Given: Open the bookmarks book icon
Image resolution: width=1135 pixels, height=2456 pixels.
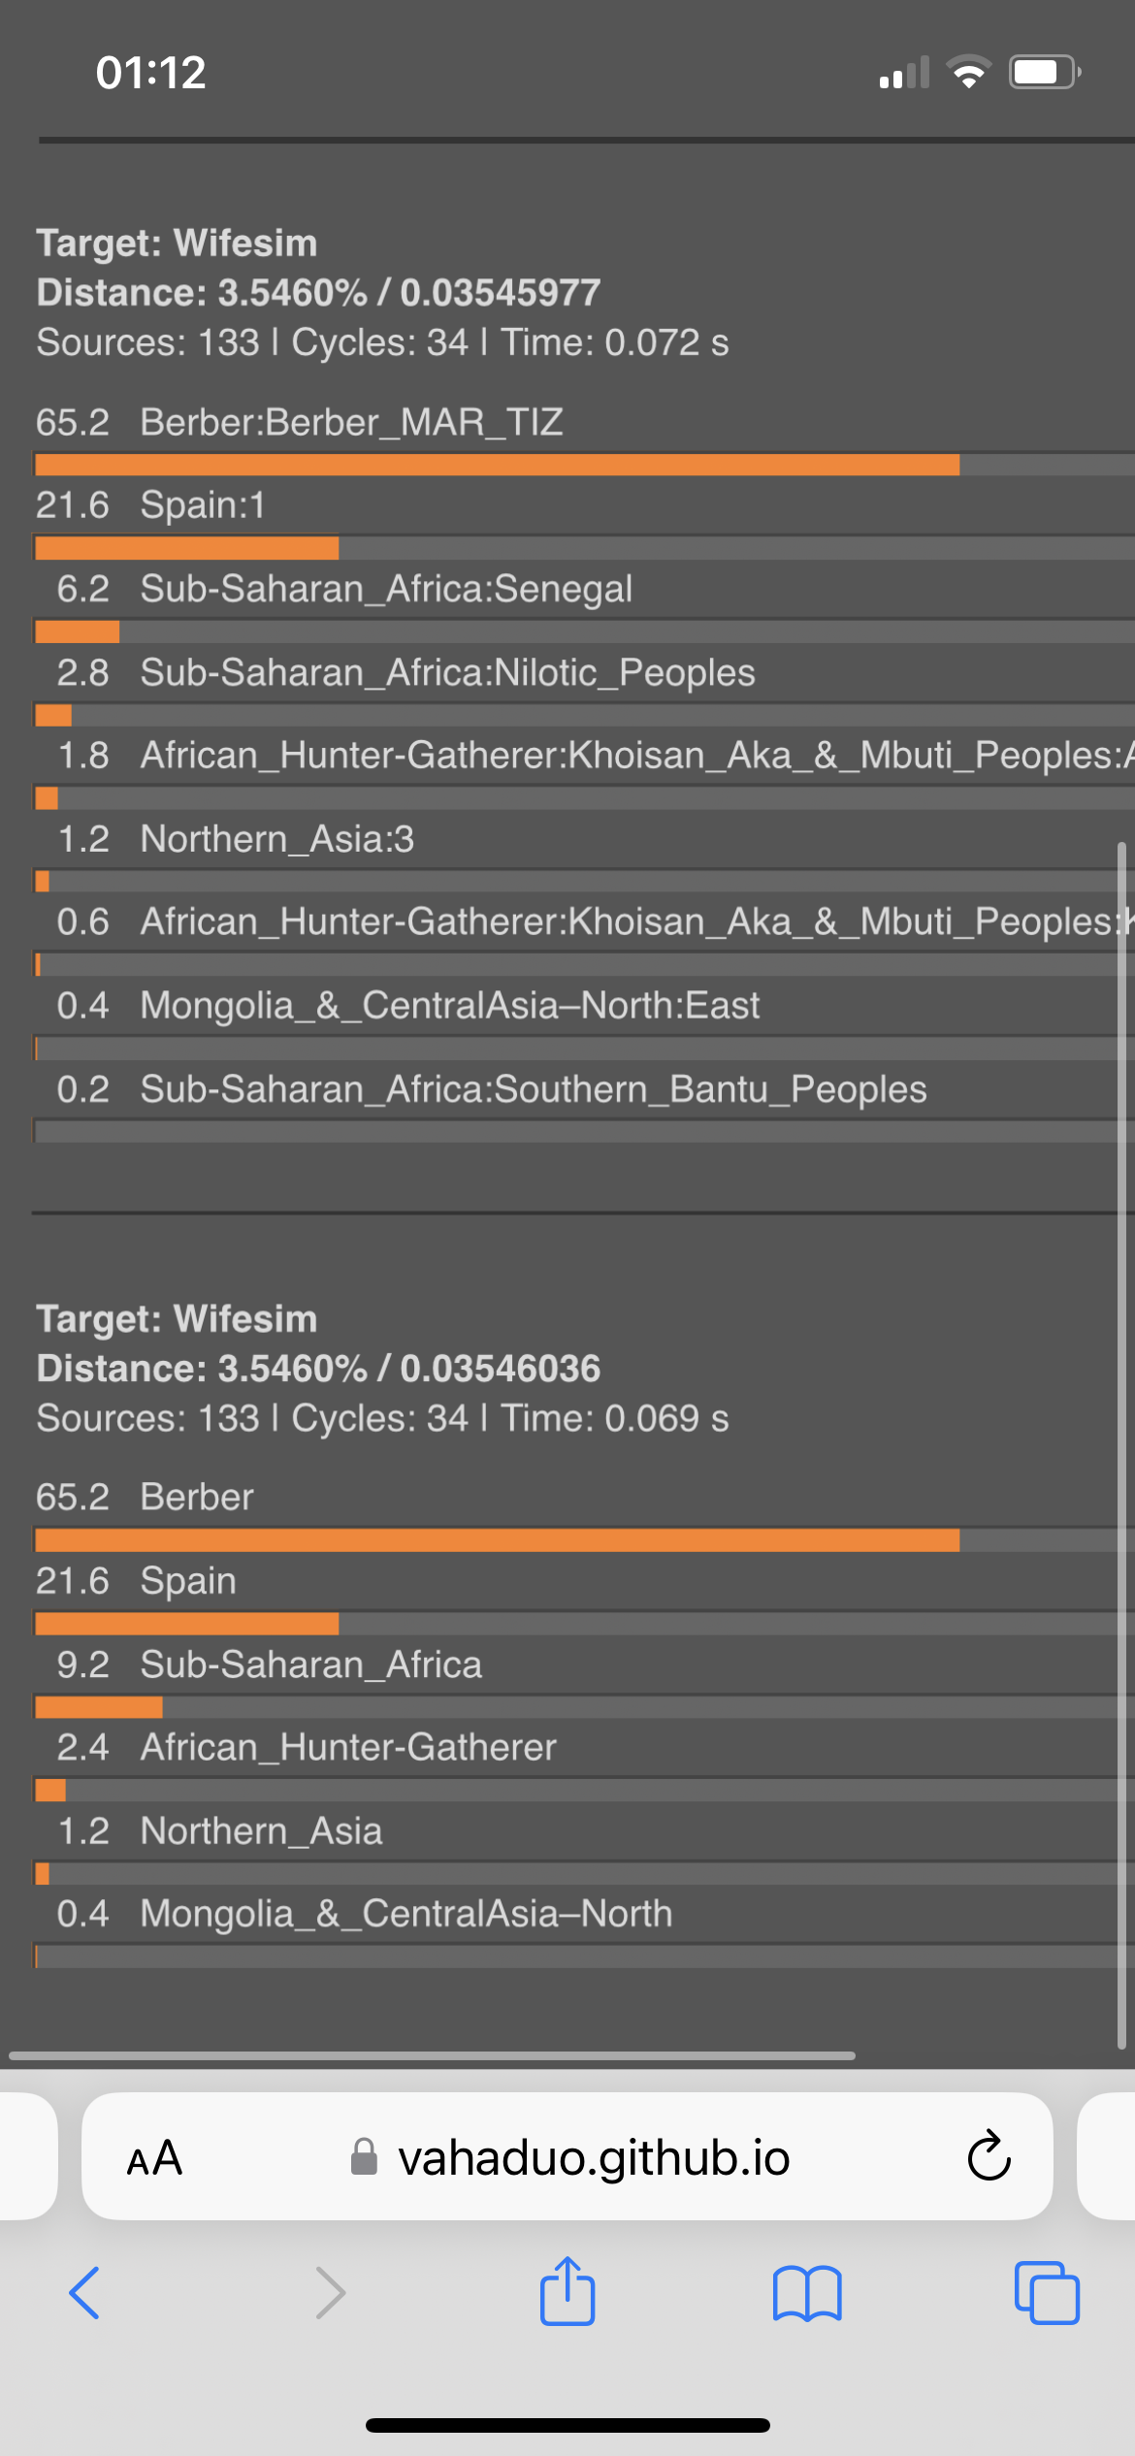Looking at the screenshot, I should point(807,2293).
